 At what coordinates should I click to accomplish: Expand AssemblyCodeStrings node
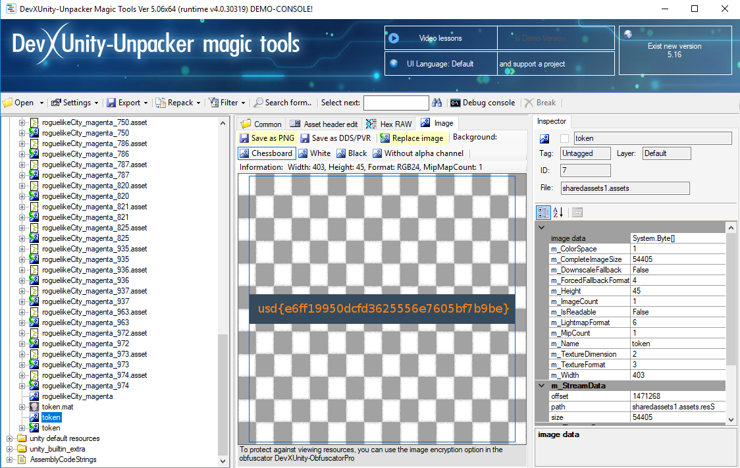click(9, 459)
